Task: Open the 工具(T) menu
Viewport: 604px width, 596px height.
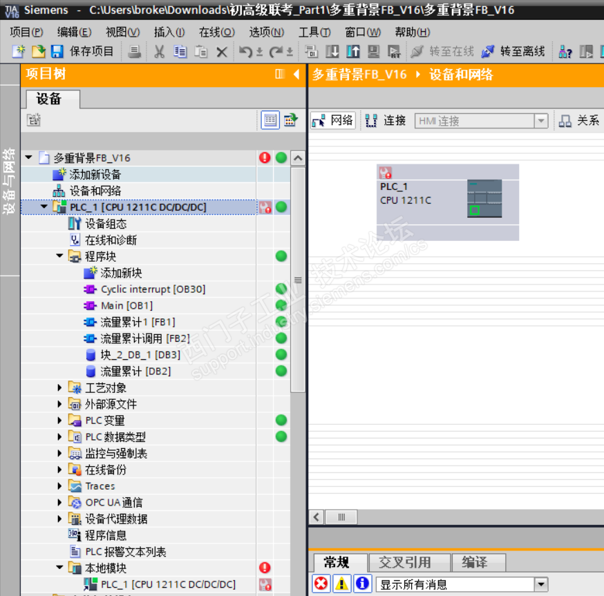Action: tap(314, 32)
